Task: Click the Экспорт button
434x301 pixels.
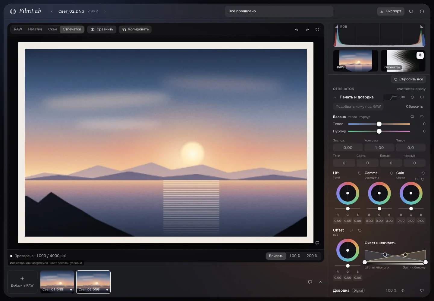Action: point(391,11)
